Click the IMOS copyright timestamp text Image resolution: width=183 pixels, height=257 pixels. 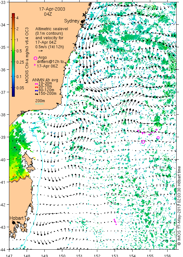(x=179, y=206)
